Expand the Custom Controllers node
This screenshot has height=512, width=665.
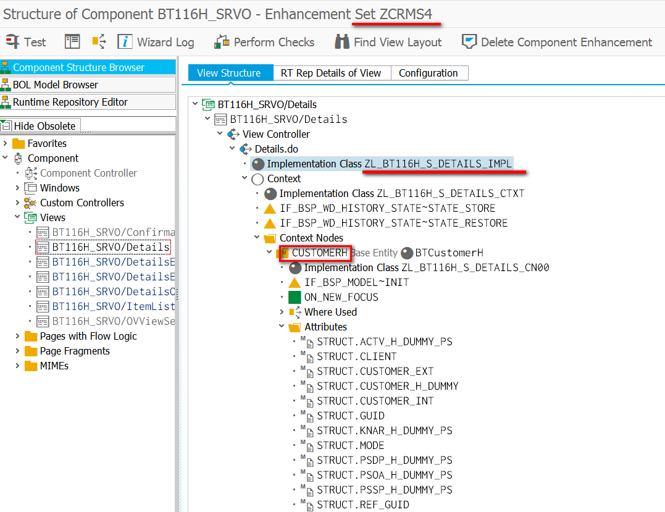[x=17, y=203]
